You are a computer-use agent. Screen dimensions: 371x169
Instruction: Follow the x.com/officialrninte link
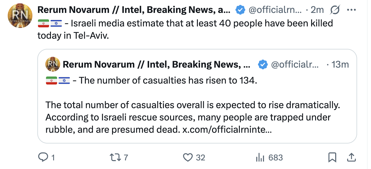(x=227, y=129)
